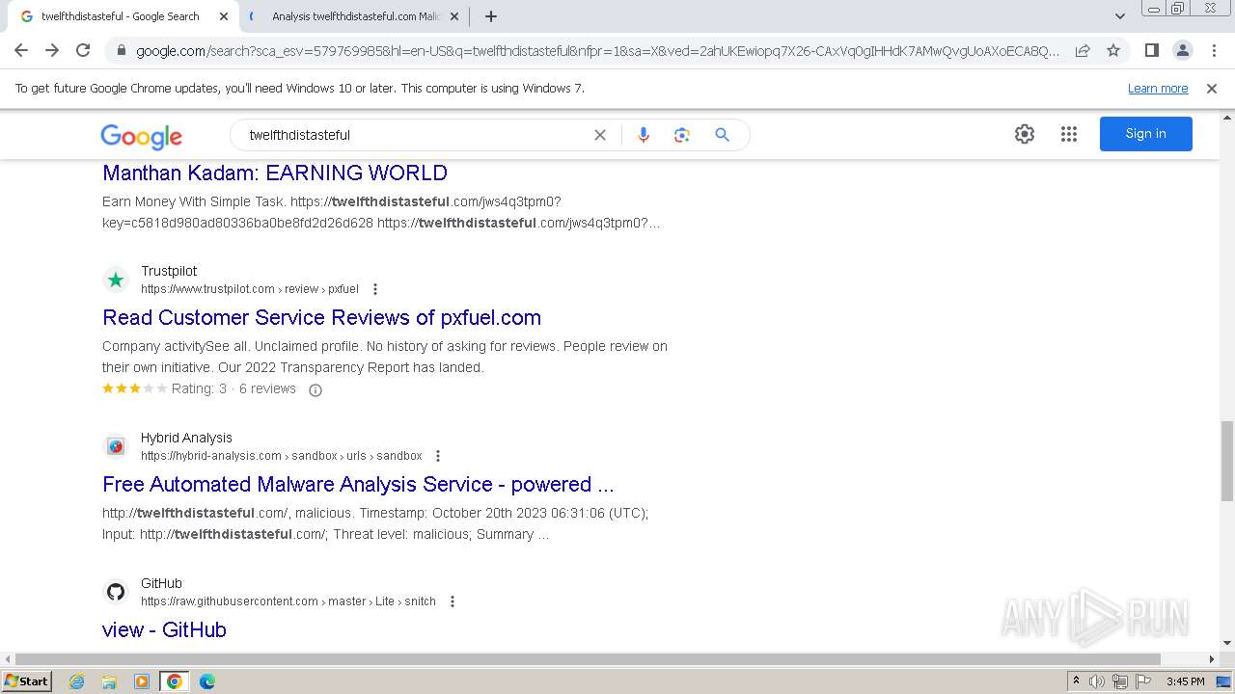This screenshot has height=694, width=1235.
Task: Search by image with Google Lens
Action: tap(682, 135)
